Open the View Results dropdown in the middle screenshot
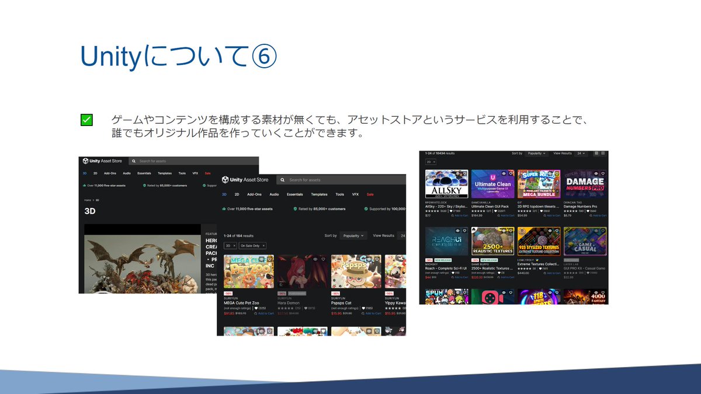 pos(402,236)
